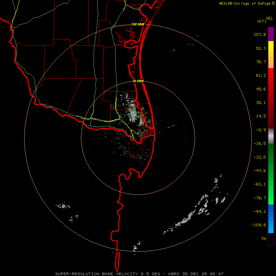The image size is (276, 276).
Task: Click the -94.2 legend value
Action: [x=260, y=212]
